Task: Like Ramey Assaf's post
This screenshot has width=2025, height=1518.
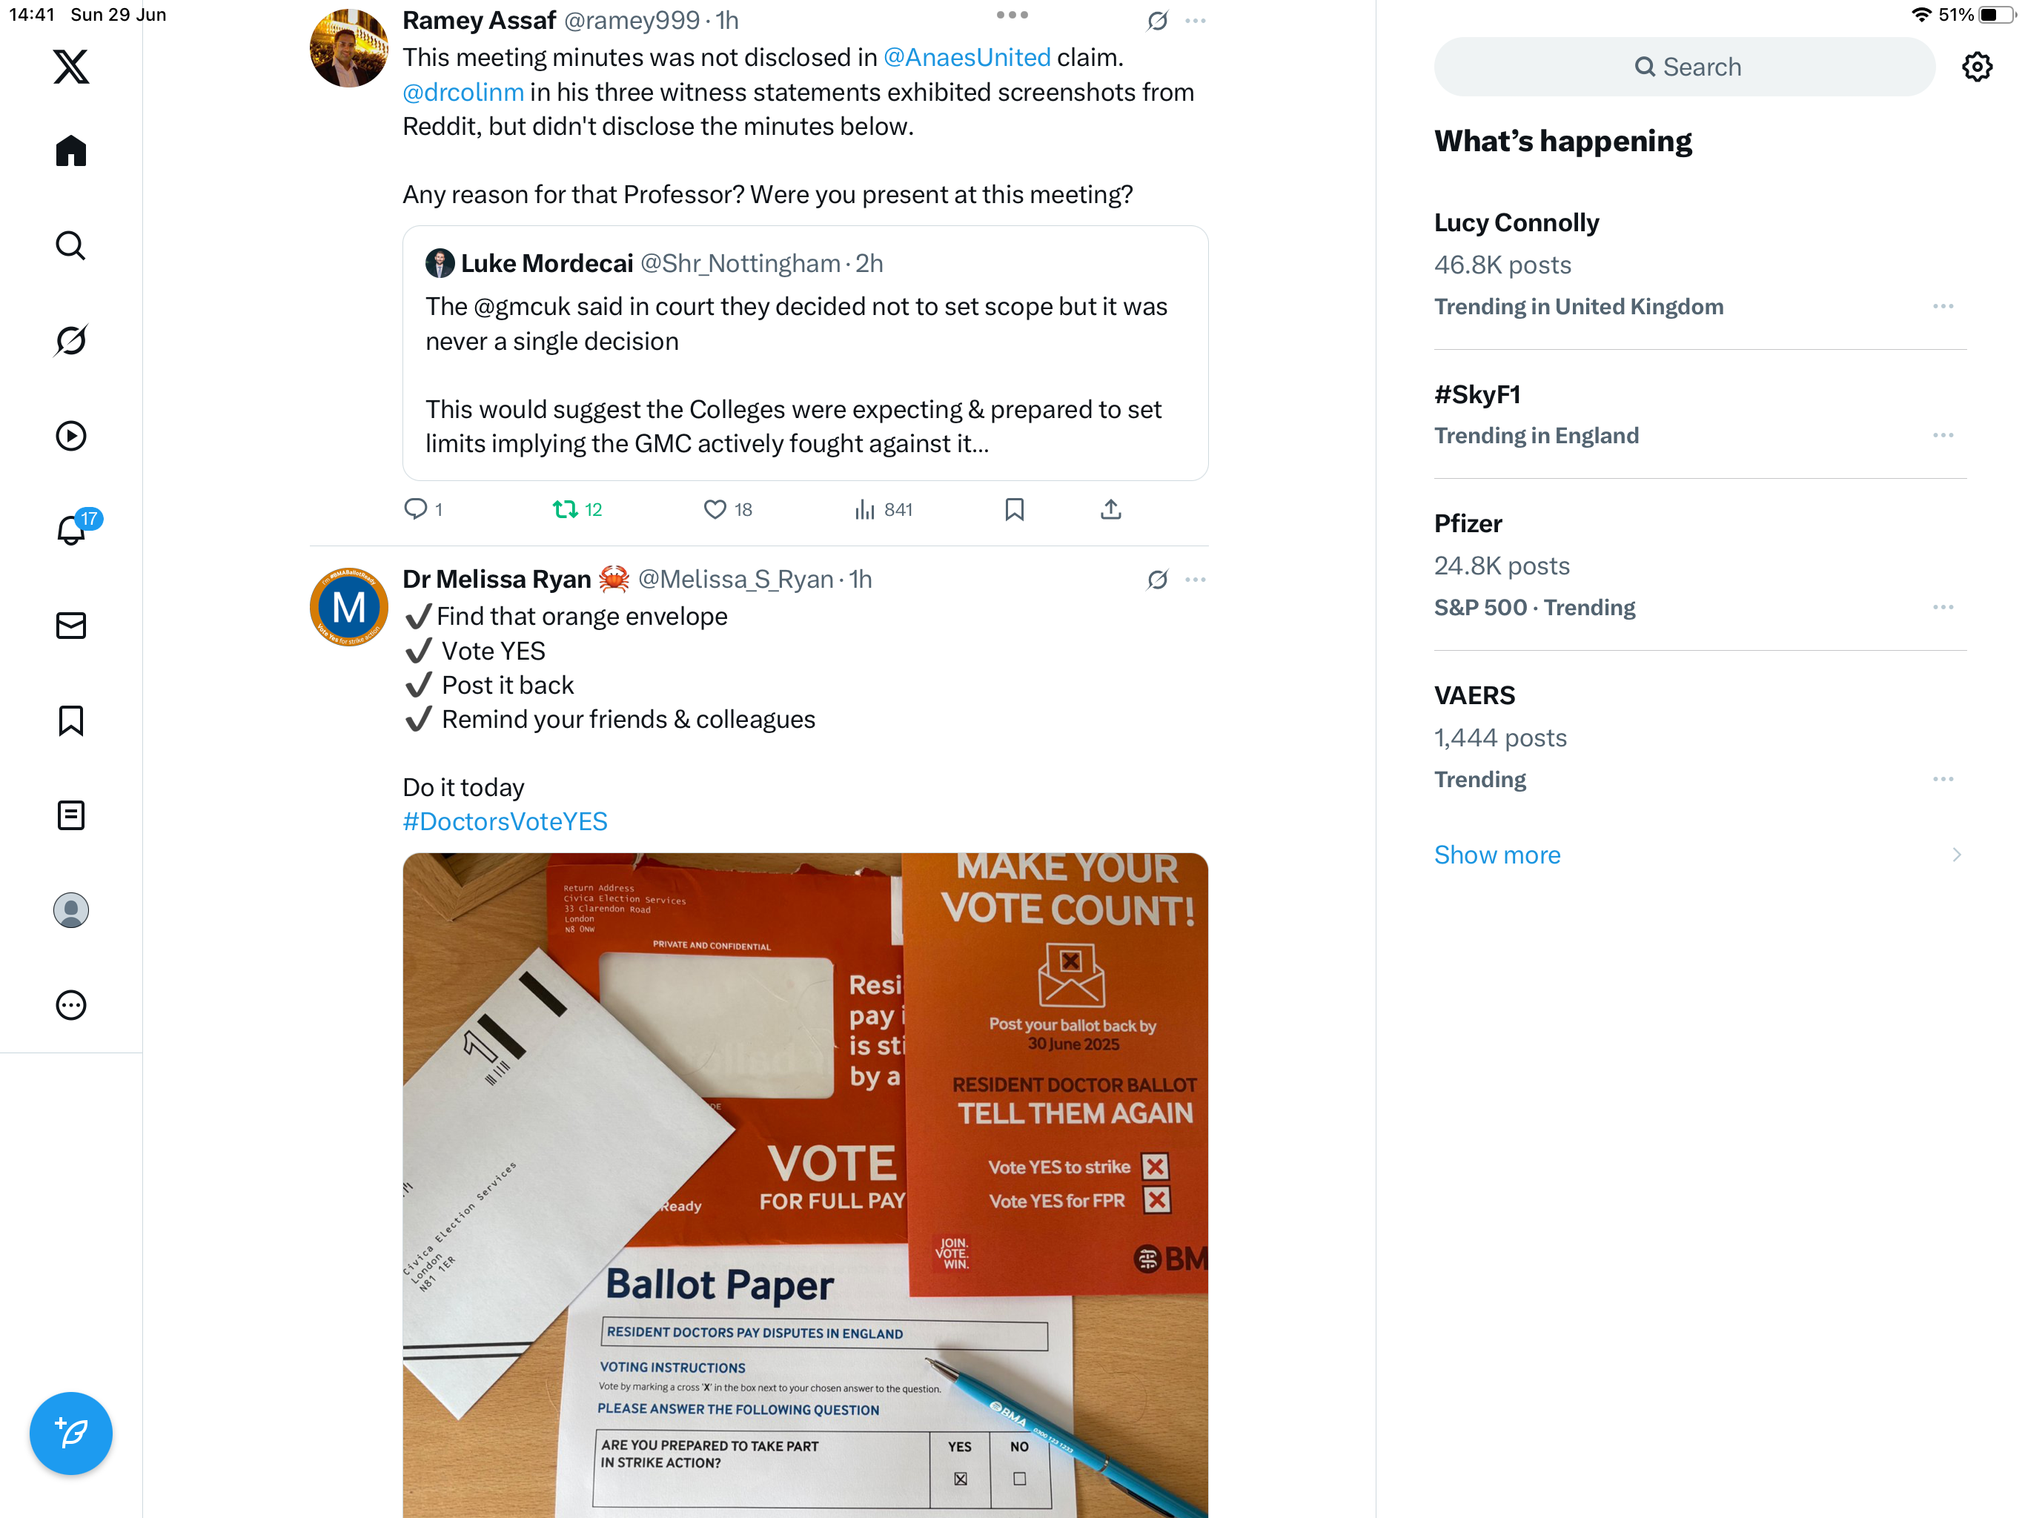Action: 728,509
